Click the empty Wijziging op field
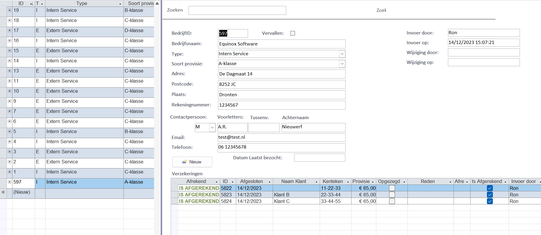This screenshot has width=541, height=235. [x=484, y=62]
